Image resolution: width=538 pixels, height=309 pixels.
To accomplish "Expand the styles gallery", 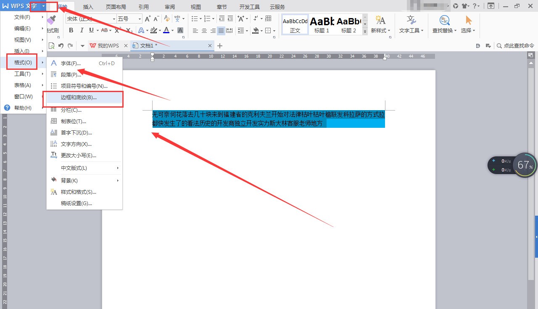I will [x=365, y=32].
